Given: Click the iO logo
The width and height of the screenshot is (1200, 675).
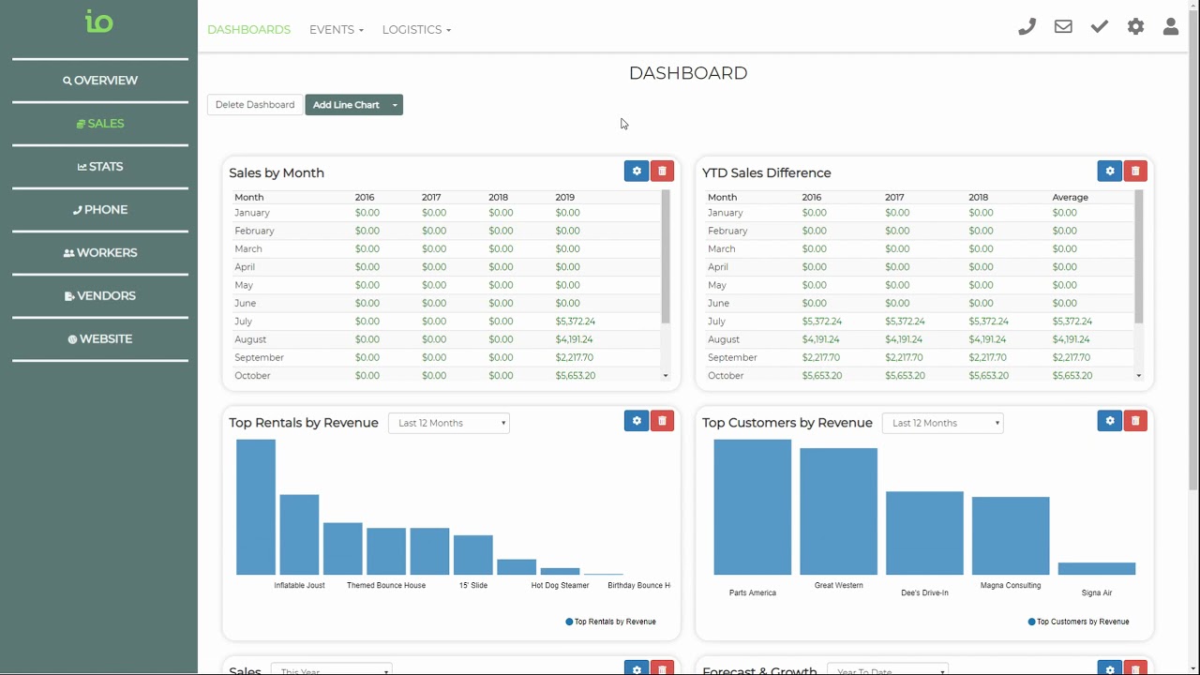Looking at the screenshot, I should click(98, 21).
